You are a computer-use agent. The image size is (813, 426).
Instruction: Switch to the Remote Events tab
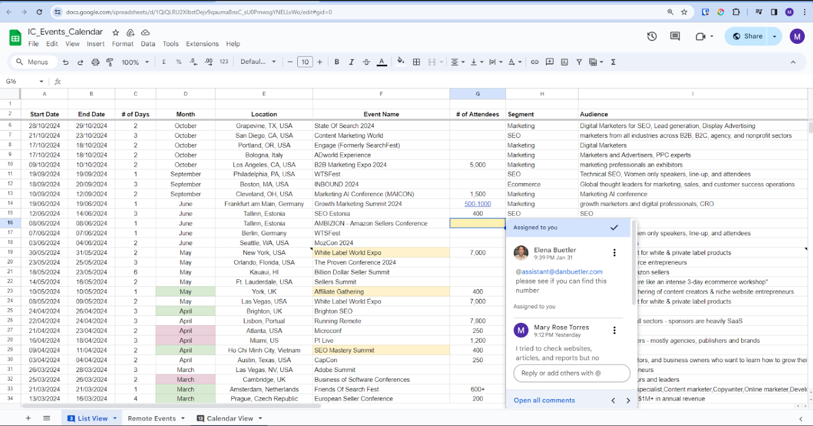152,418
